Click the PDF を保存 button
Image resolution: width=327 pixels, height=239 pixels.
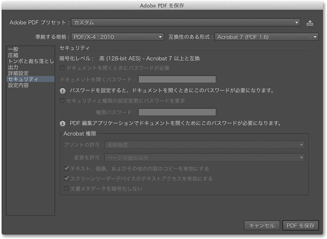[301, 225]
